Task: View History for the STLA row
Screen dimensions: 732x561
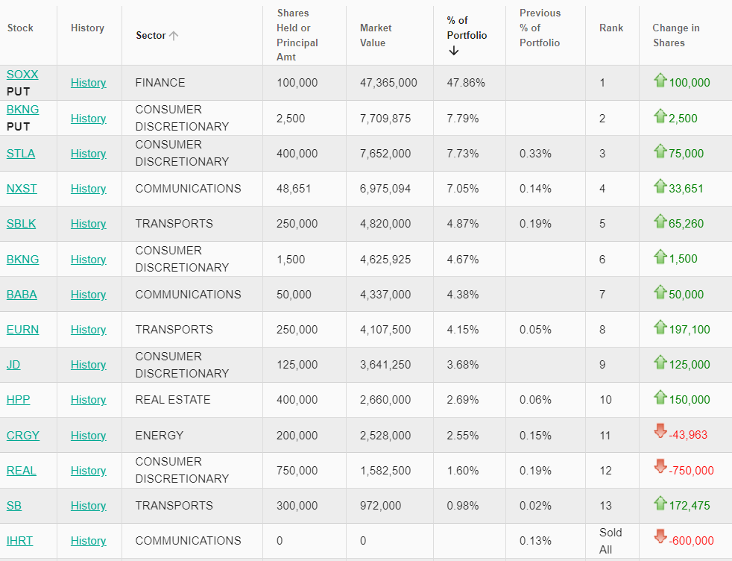Action: [x=88, y=154]
